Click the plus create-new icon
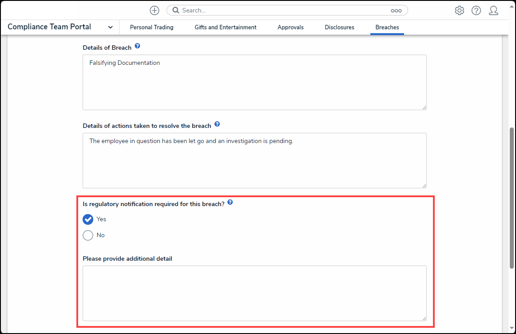 [x=154, y=10]
